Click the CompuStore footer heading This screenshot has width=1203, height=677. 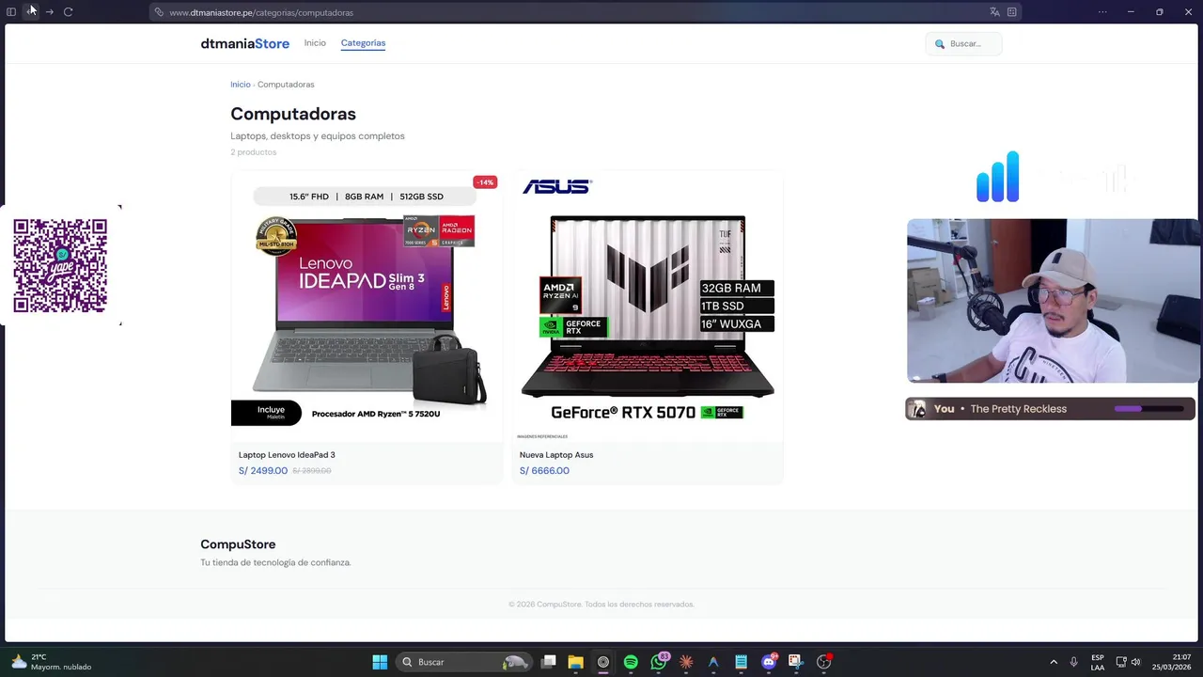pyautogui.click(x=238, y=544)
